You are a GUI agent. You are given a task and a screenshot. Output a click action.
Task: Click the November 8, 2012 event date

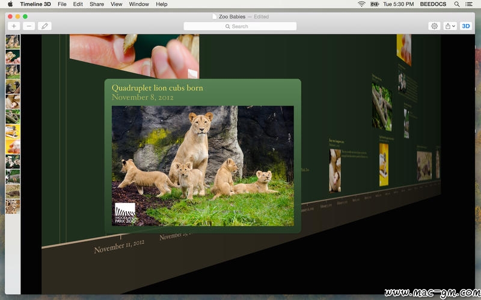coord(142,97)
